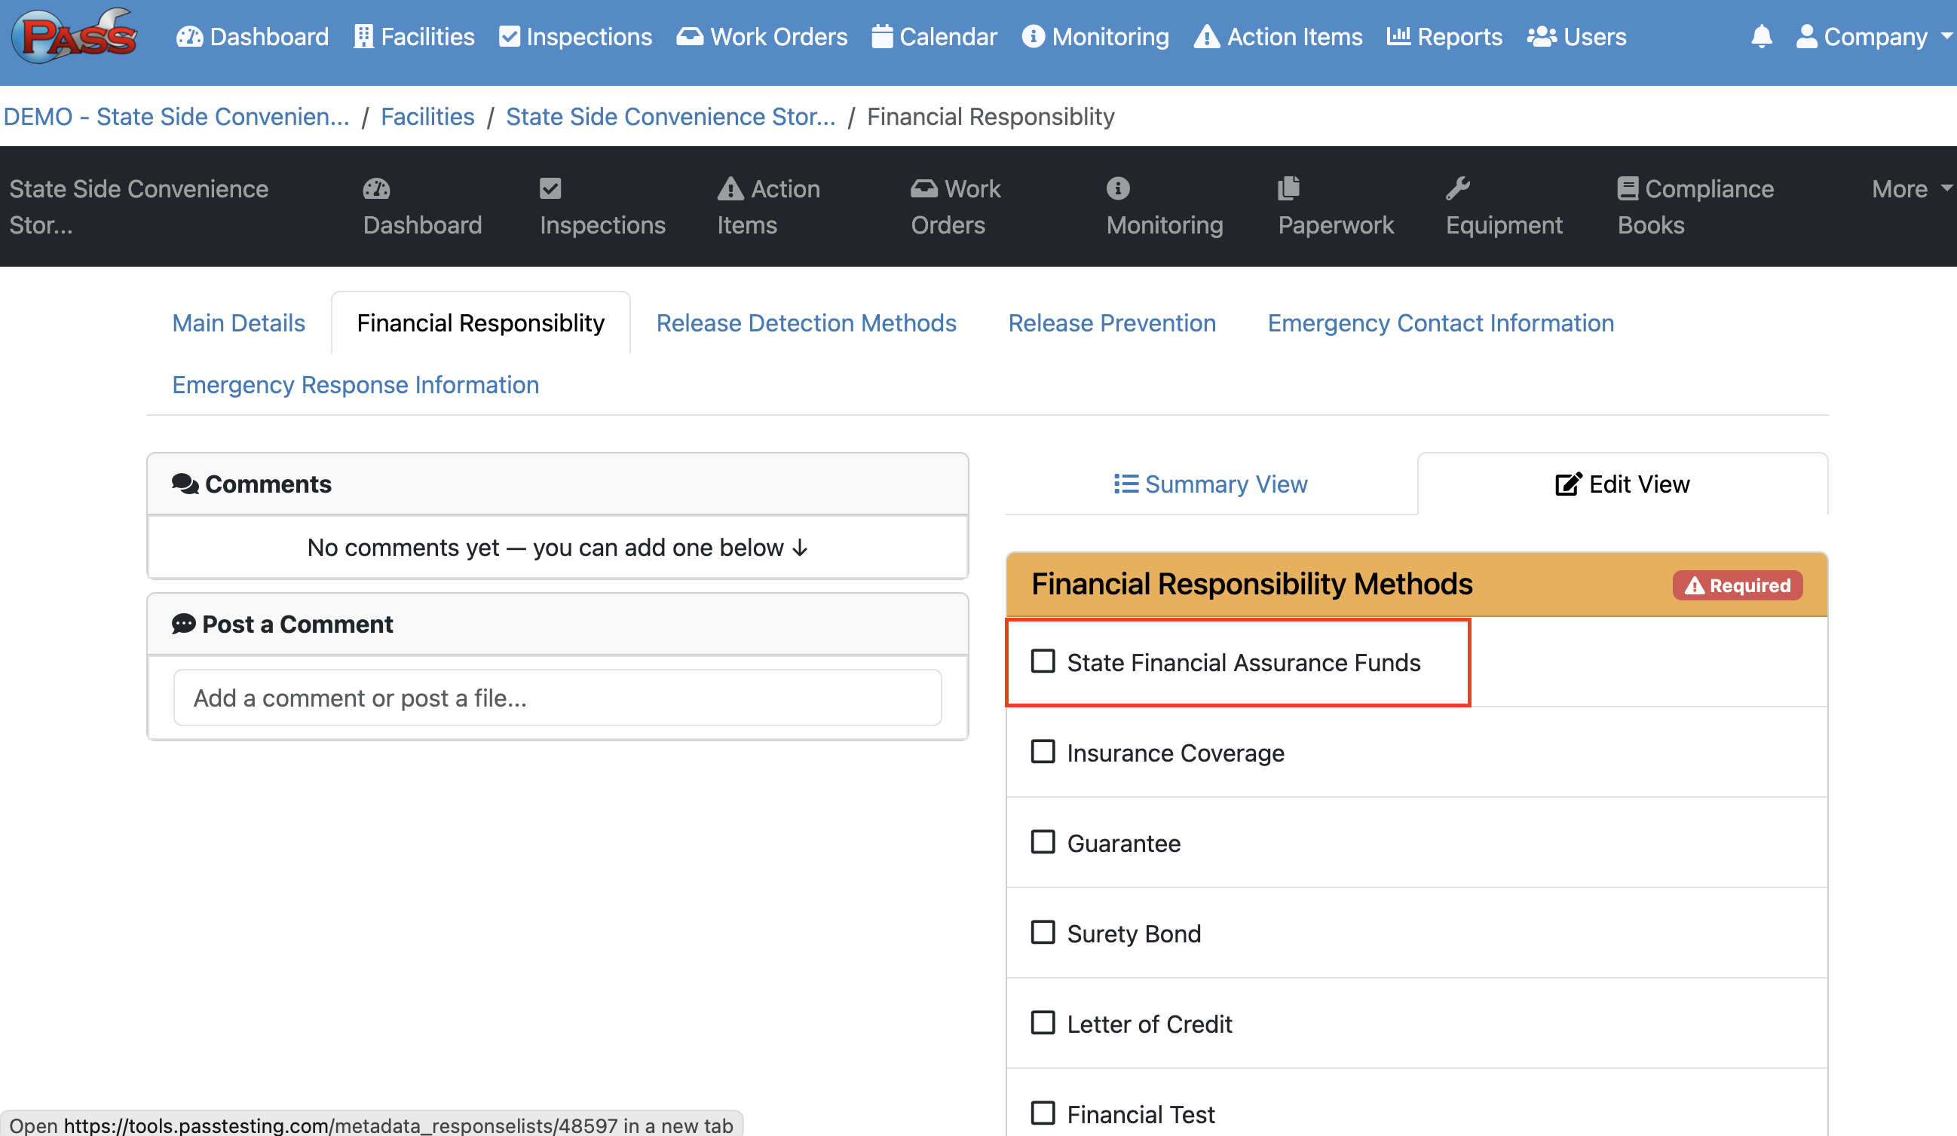Click the Facilities building icon in top navbar
Image resolution: width=1957 pixels, height=1136 pixels.
pos(363,36)
